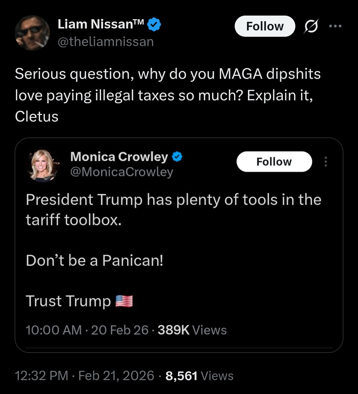Viewport: 358px width, 394px height.
Task: Click the American flag emoji
Action: coord(124,301)
